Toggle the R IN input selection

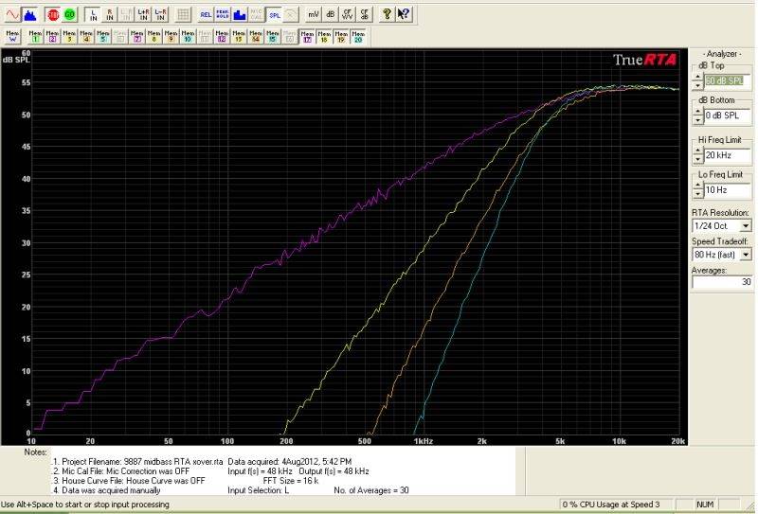click(110, 14)
